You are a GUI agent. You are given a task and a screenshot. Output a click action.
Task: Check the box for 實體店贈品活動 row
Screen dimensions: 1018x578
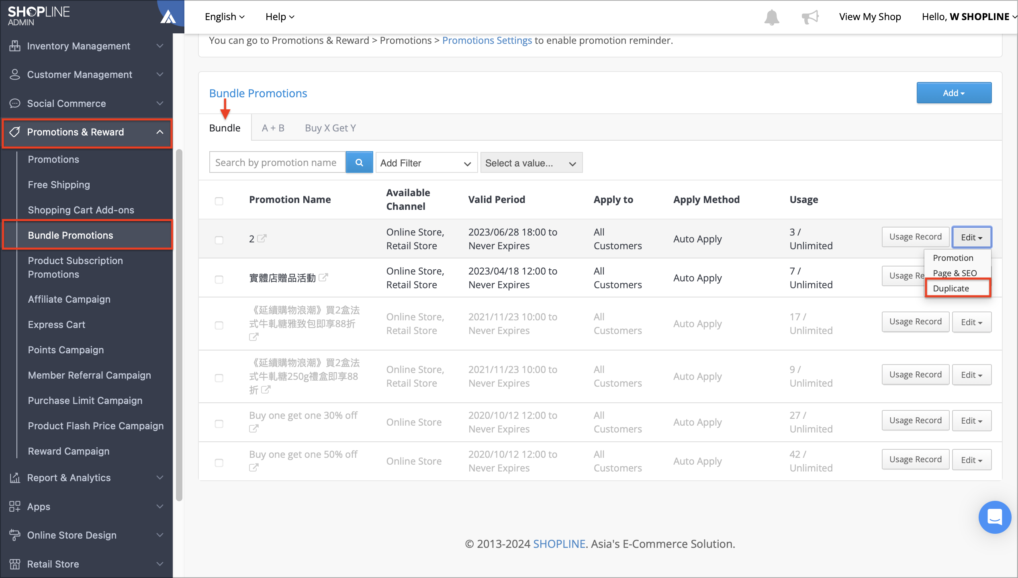pyautogui.click(x=219, y=279)
